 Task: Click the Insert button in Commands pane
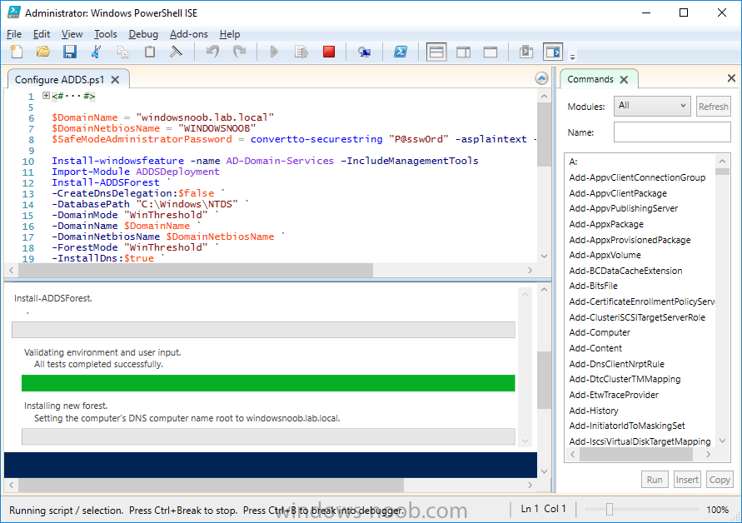pos(687,480)
